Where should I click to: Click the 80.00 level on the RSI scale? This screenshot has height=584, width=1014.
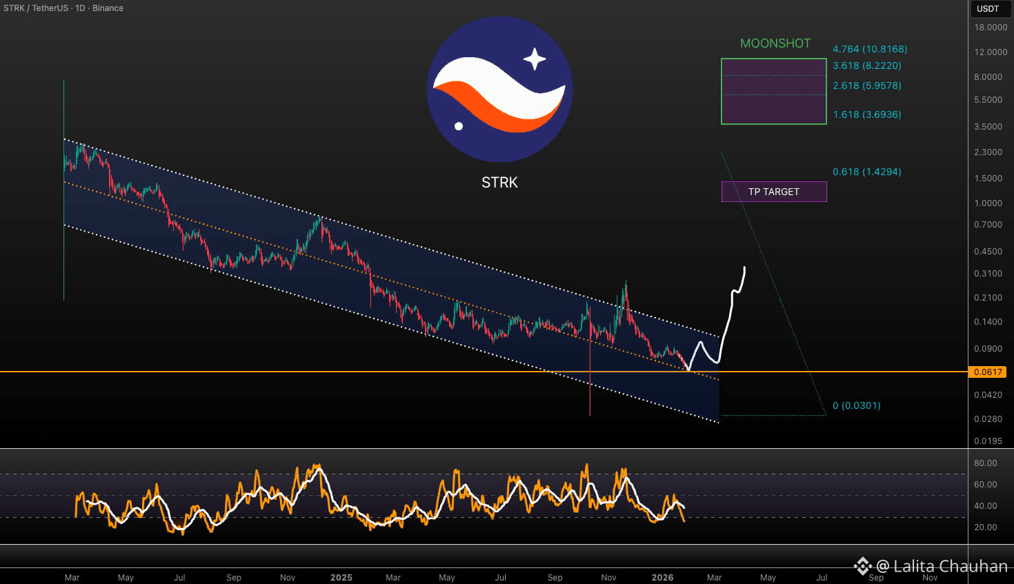point(985,463)
